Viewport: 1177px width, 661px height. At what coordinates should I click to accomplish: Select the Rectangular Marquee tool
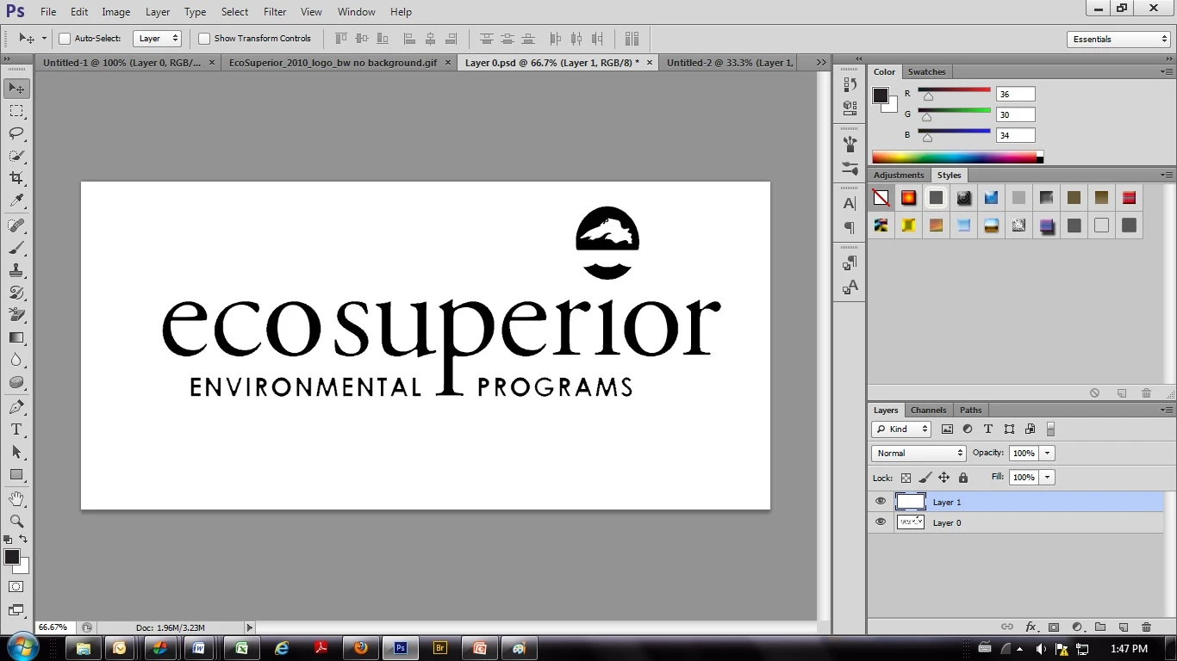coord(16,111)
